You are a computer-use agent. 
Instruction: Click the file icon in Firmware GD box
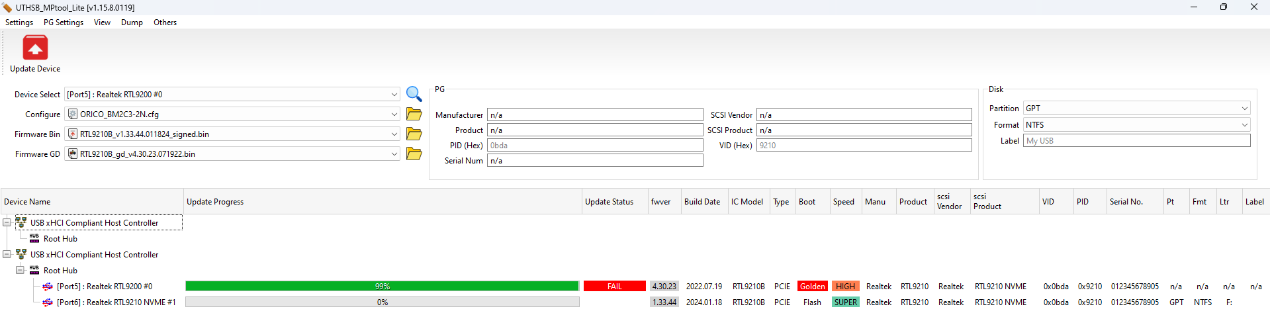click(x=73, y=154)
